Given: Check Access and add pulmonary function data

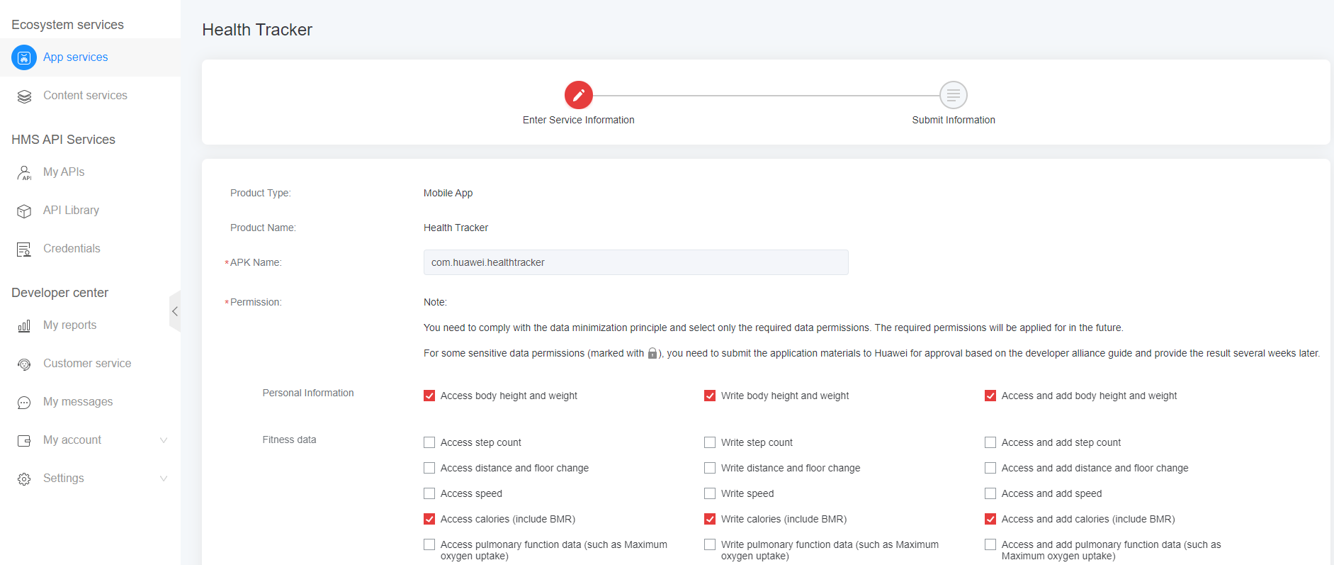Looking at the screenshot, I should click(x=990, y=544).
